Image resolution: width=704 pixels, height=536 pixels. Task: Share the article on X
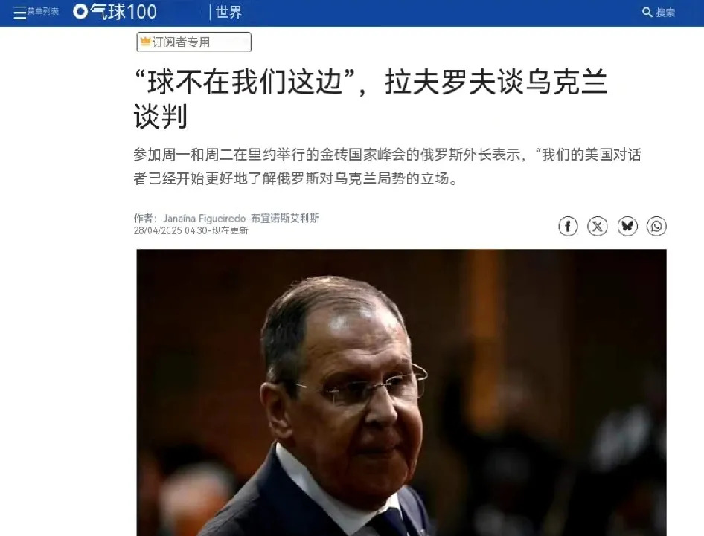pyautogui.click(x=597, y=226)
